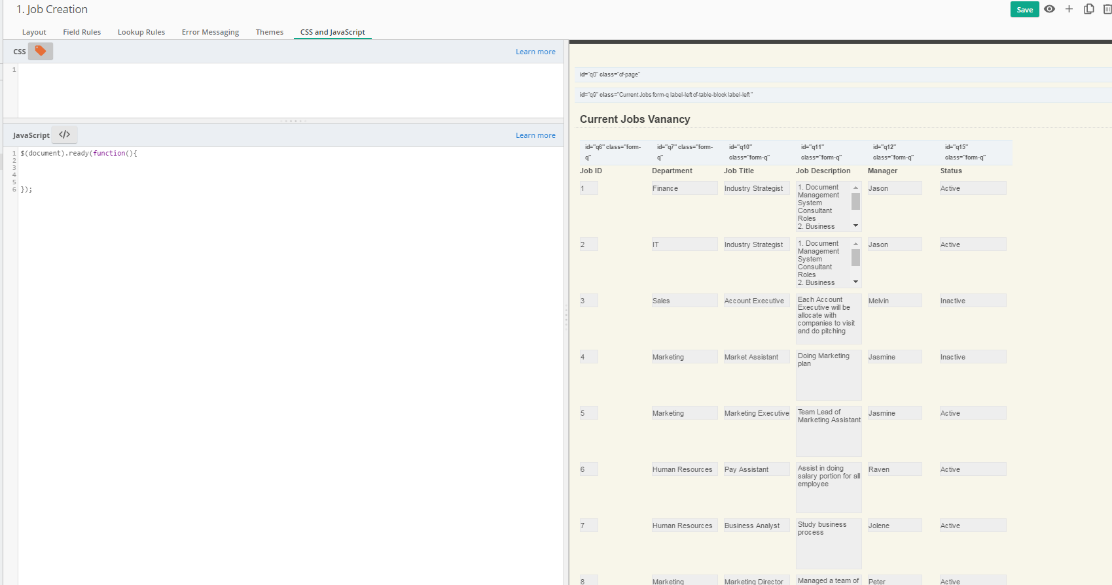
Task: Toggle the orange CSS tag button
Action: point(41,51)
